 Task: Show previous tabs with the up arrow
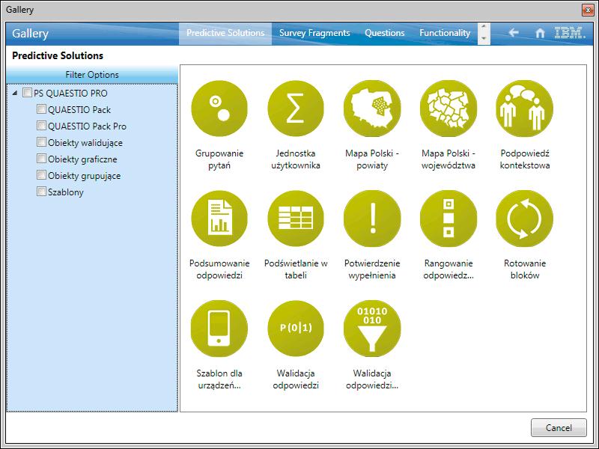click(x=484, y=27)
